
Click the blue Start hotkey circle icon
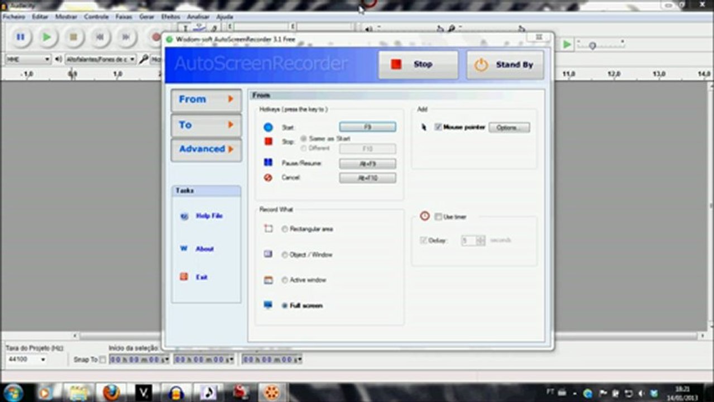point(269,128)
